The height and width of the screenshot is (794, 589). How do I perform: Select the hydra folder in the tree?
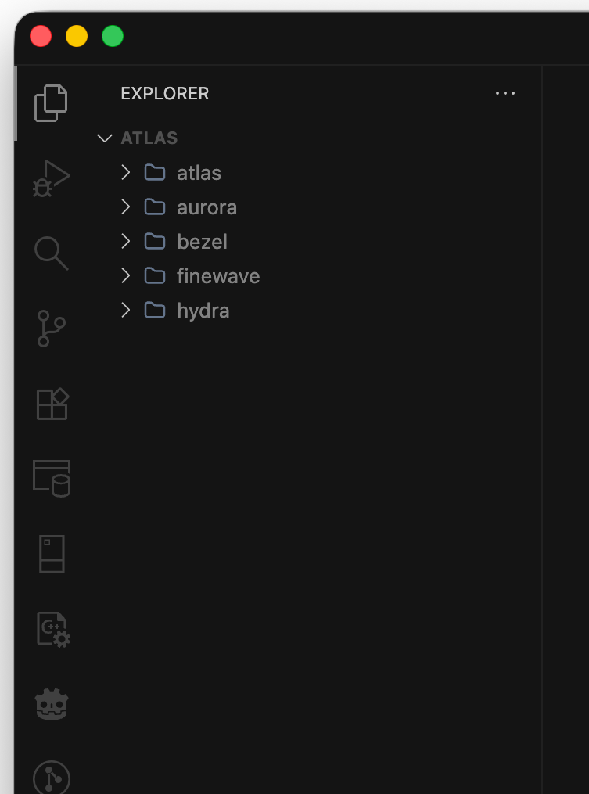pyautogui.click(x=203, y=310)
